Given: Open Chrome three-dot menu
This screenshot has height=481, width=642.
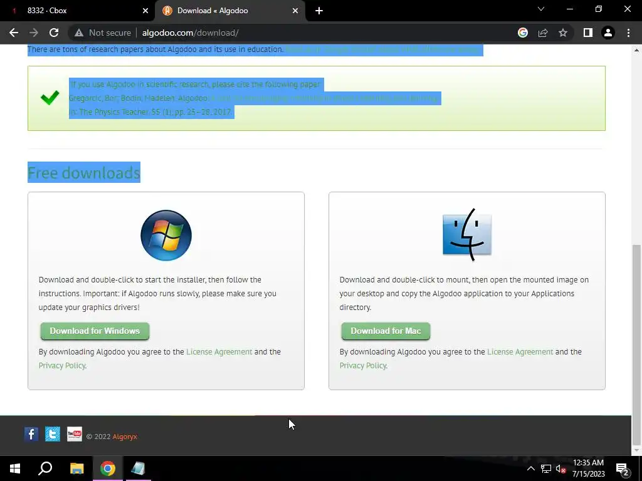Looking at the screenshot, I should pos(628,33).
